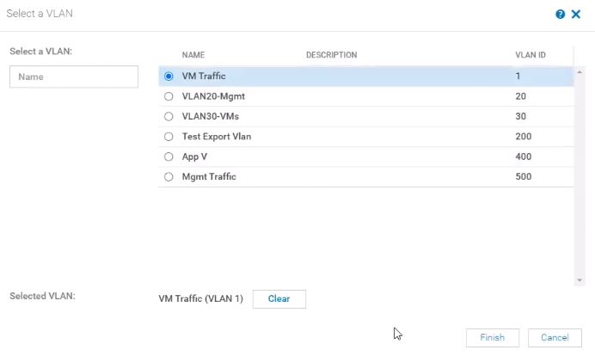Image resolution: width=595 pixels, height=356 pixels.
Task: Clear the selected VLAN
Action: pyautogui.click(x=279, y=299)
